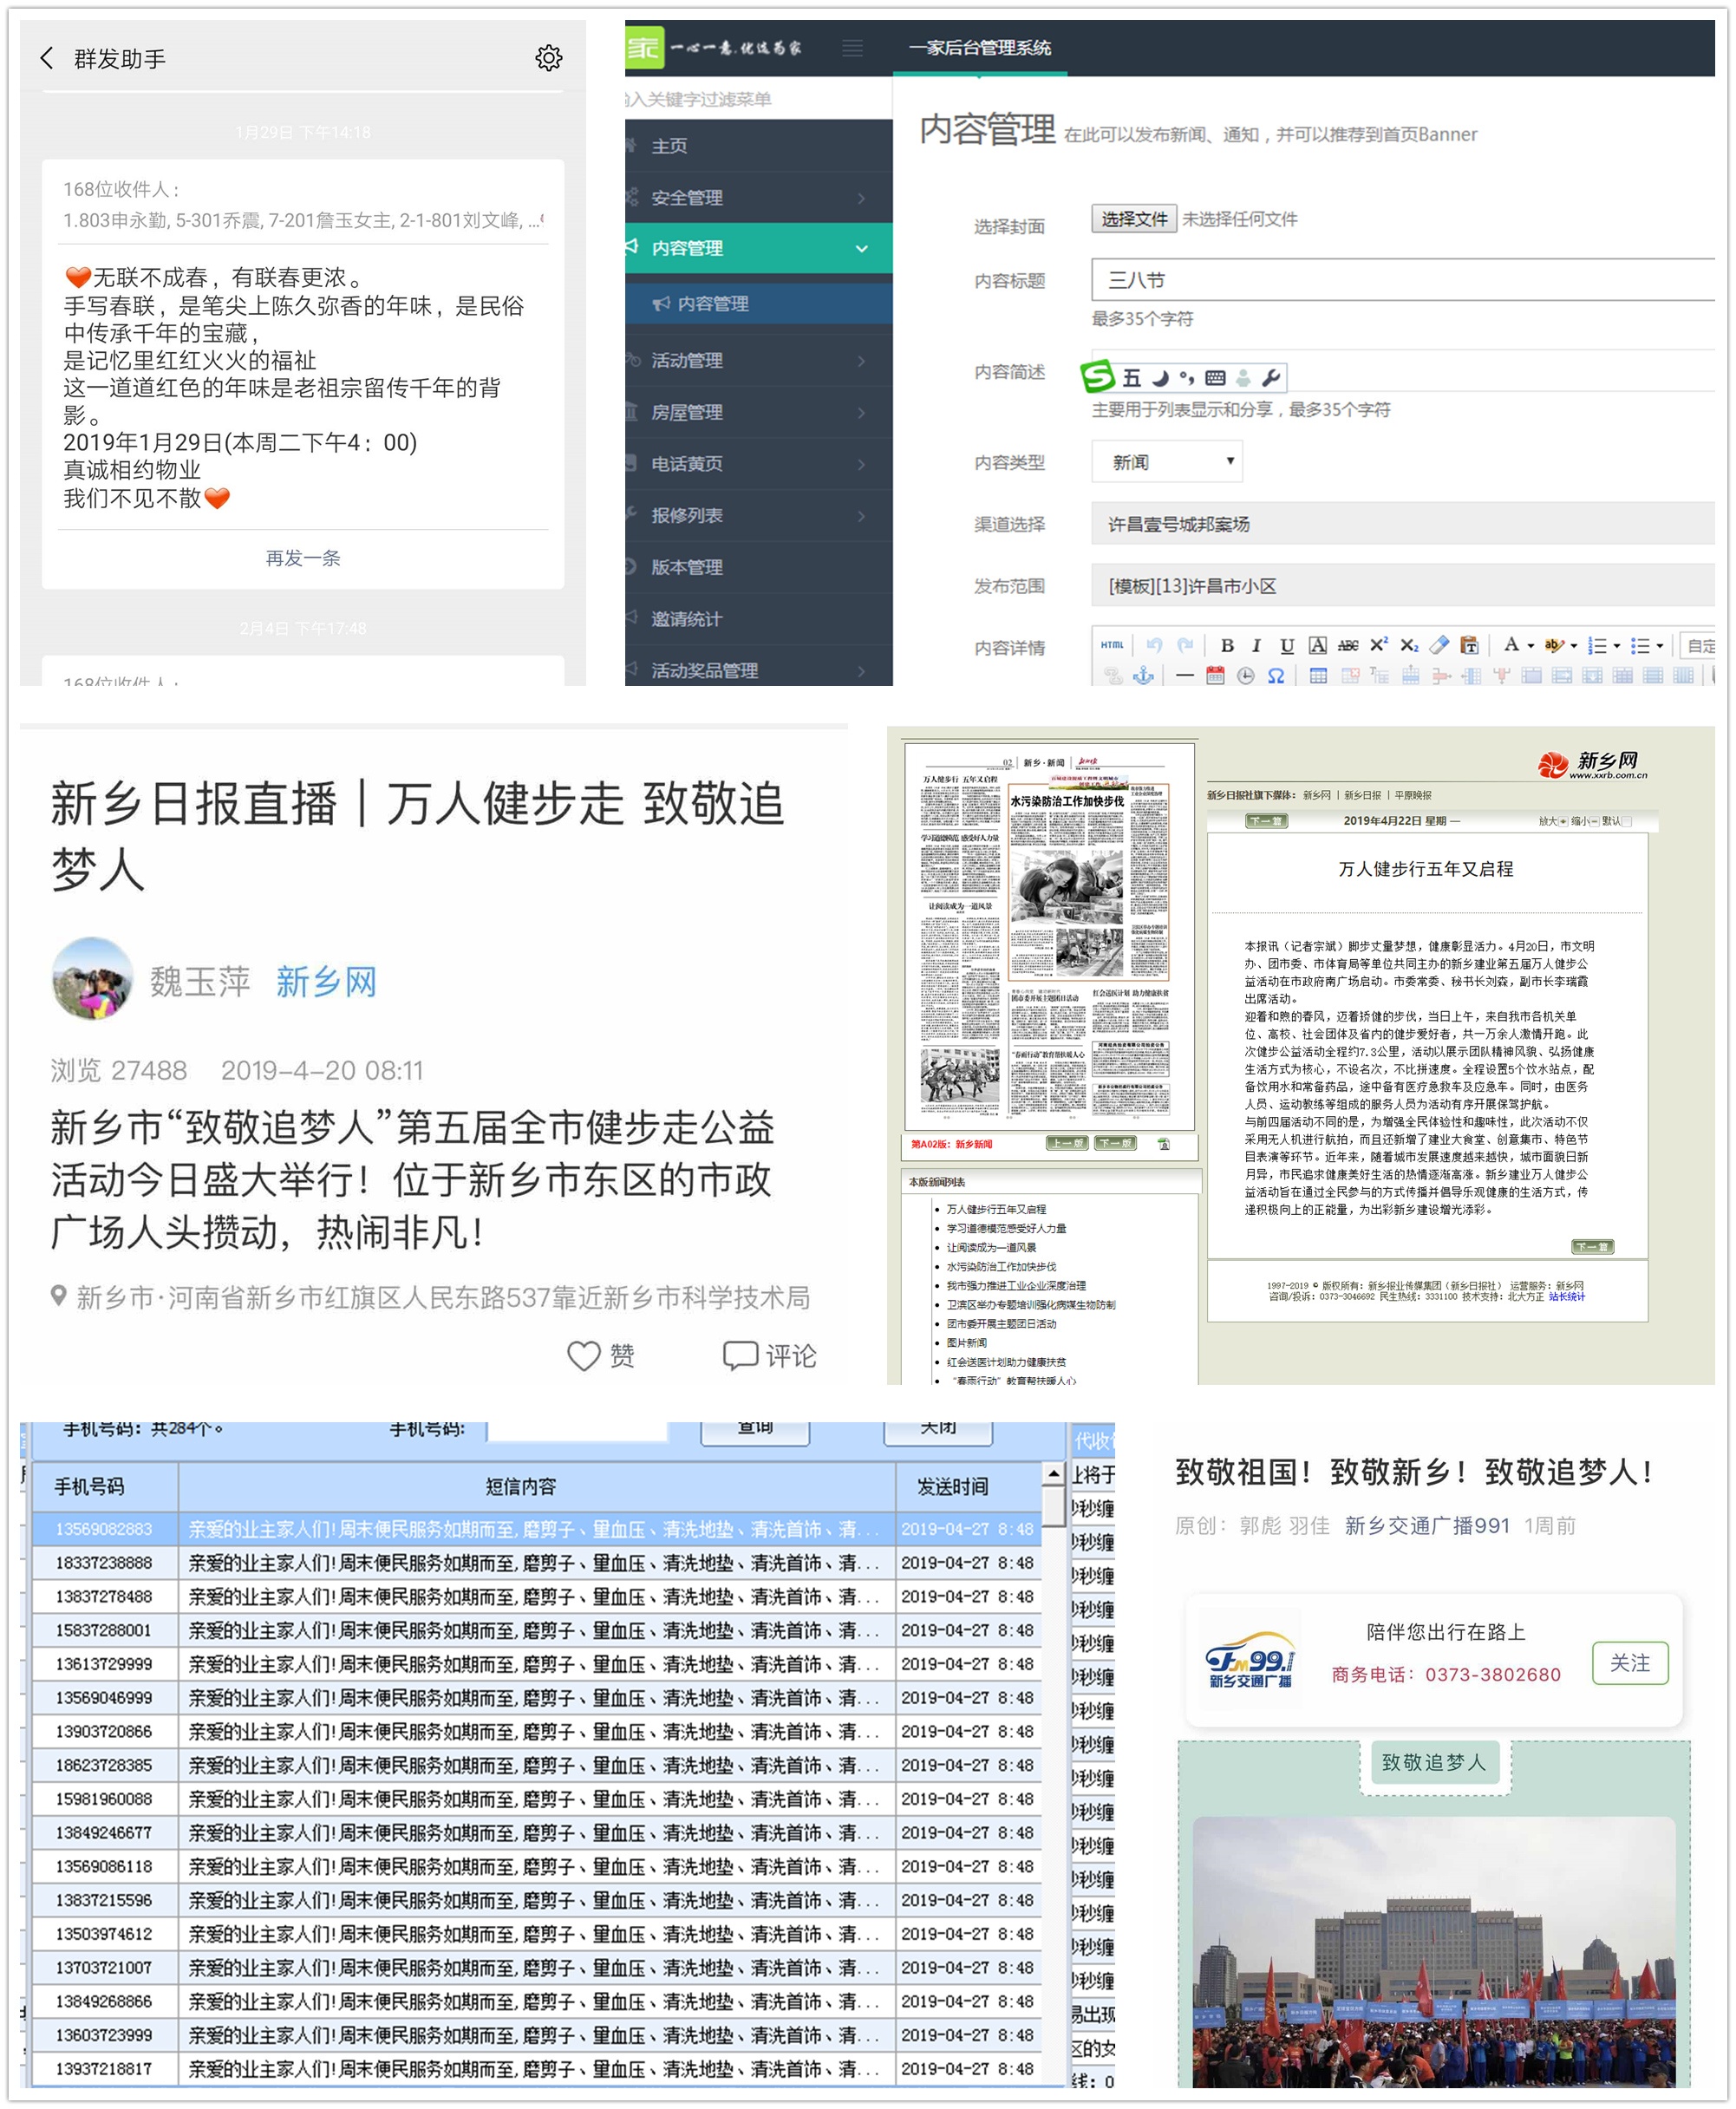Screen dimensions: 1736x2109
Task: Insert a special character with the Omega icon
Action: (1276, 676)
